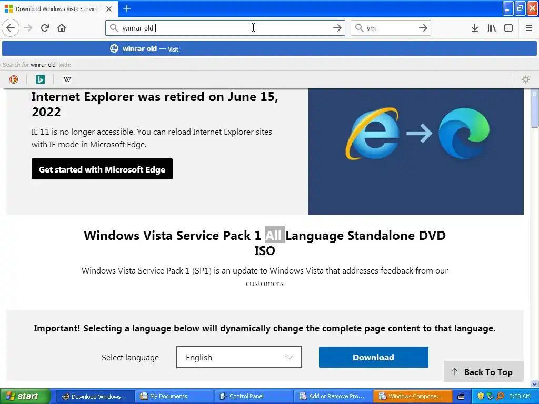This screenshot has height=404, width=539.
Task: Click the 'Important! Selecting a language' notice text
Action: pos(265,328)
